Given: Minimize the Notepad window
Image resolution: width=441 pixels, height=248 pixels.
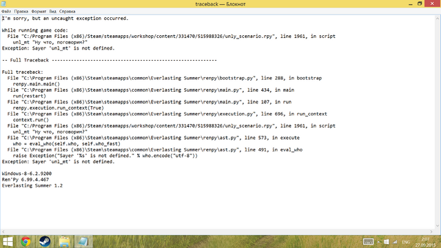Looking at the screenshot, I should pos(411,4).
